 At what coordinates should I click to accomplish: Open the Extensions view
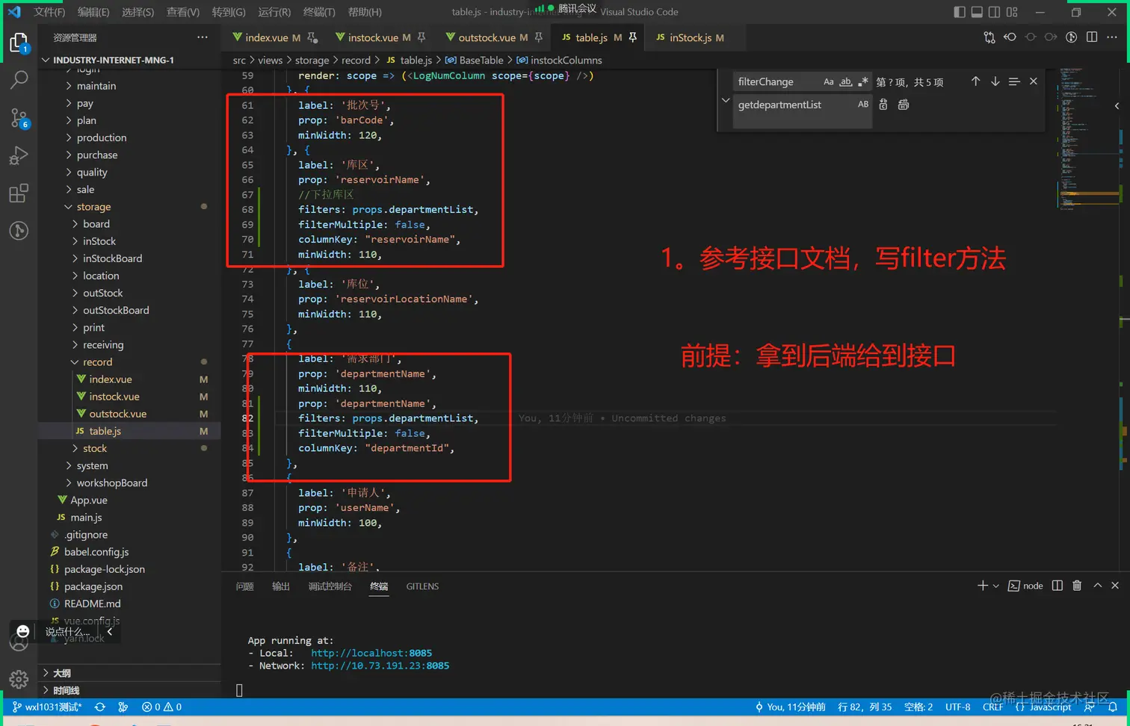click(x=19, y=193)
